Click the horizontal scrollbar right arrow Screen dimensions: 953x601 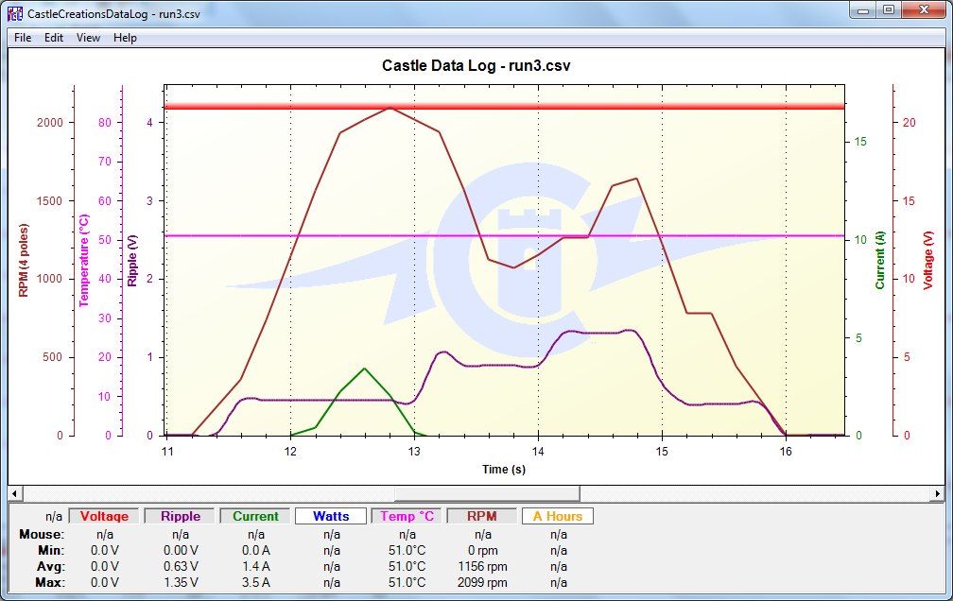click(937, 493)
